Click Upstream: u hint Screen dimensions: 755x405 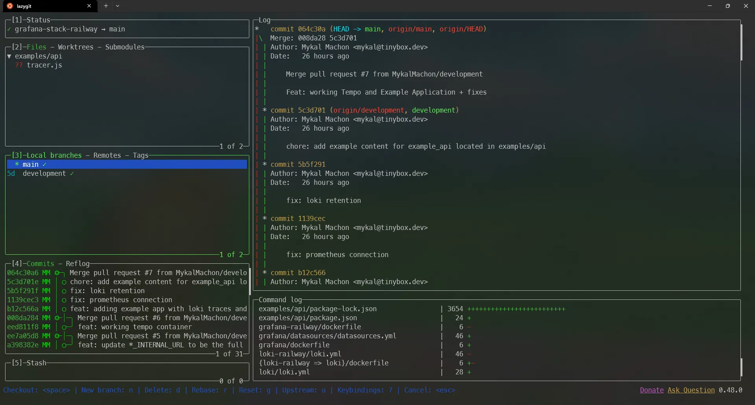(304, 390)
